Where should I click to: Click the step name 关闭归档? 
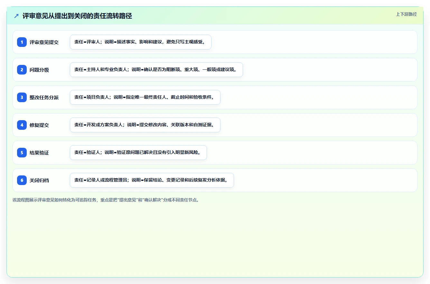[39, 180]
